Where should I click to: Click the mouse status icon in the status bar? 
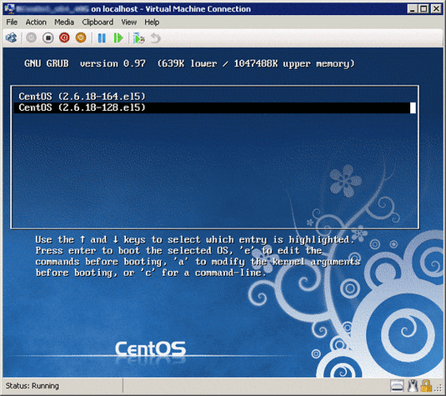click(x=413, y=386)
